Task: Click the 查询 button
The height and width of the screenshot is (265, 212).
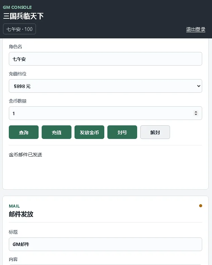Action: click(x=24, y=132)
